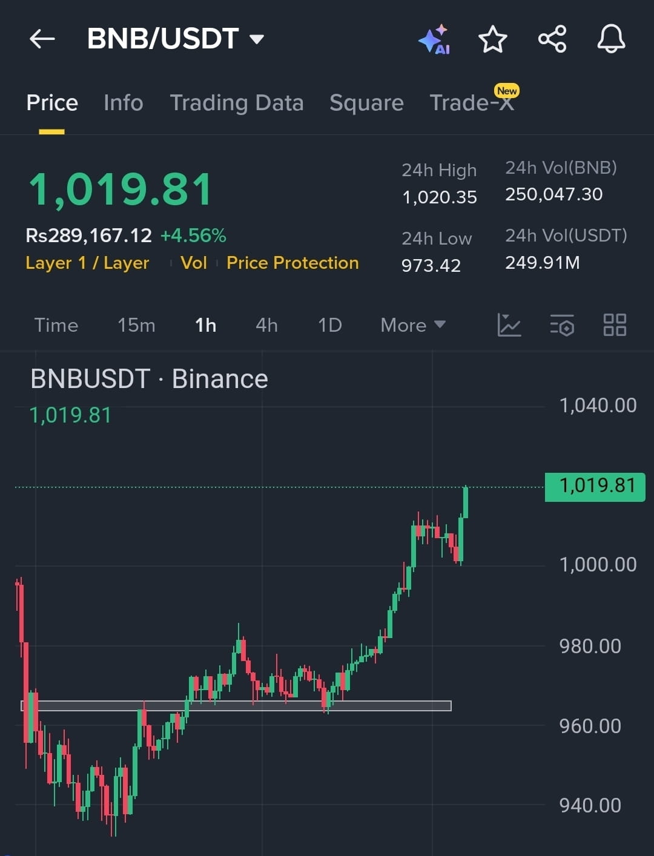Tap the Rs289,167.12 converted price
Viewport: 654px width, 856px height.
pyautogui.click(x=89, y=235)
